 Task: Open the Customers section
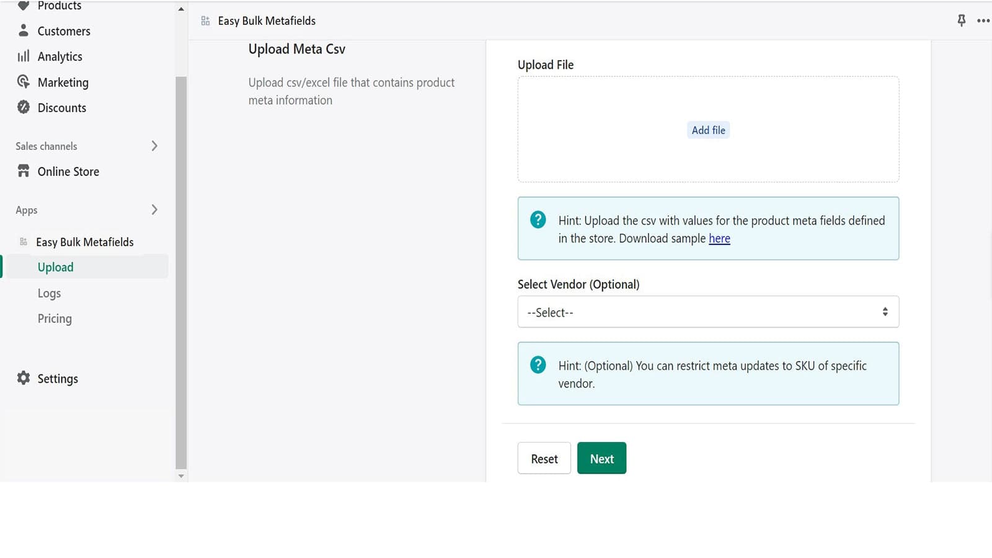tap(63, 30)
